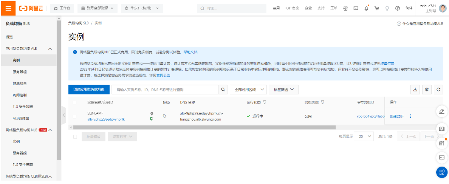Open the feedback edit floating icon
Viewport: 449px width, 184px height.
[441, 111]
